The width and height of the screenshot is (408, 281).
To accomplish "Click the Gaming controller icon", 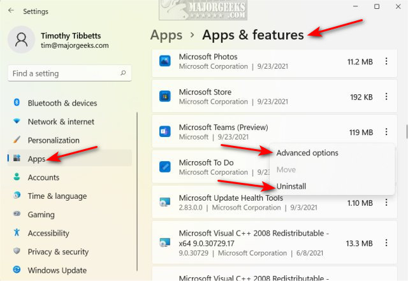I will (17, 215).
